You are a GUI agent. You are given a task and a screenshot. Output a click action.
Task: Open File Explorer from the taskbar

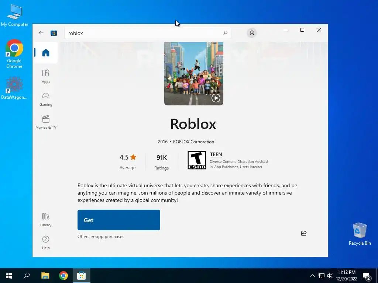tap(45, 276)
